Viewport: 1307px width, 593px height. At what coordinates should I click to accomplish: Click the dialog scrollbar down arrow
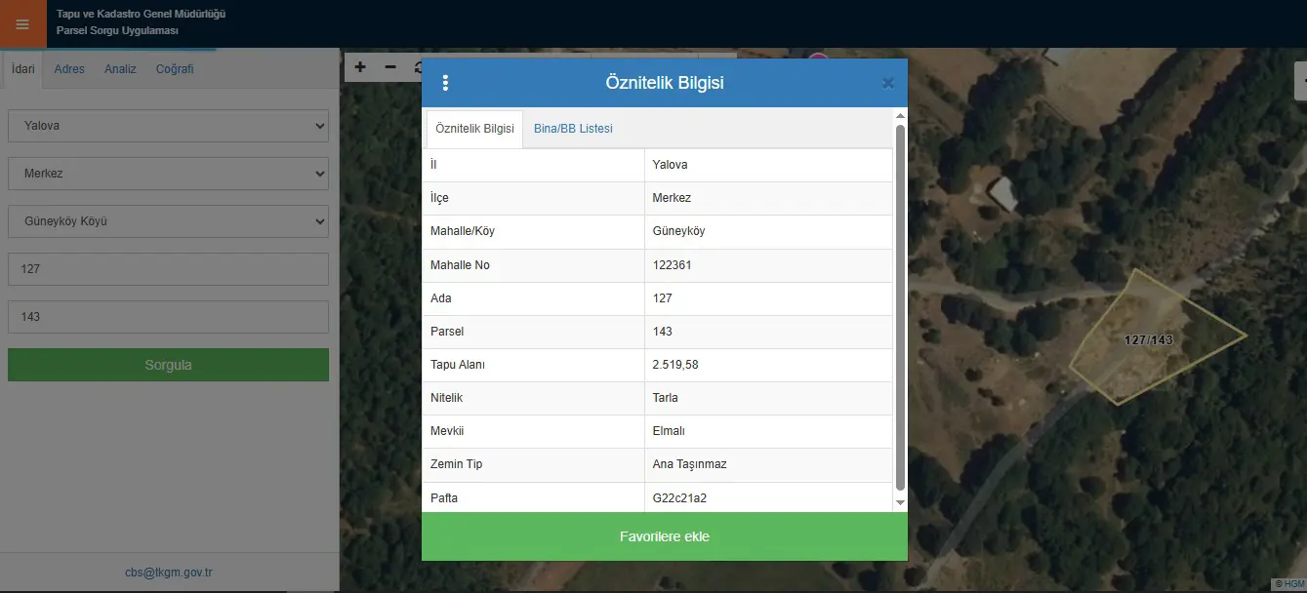900,502
